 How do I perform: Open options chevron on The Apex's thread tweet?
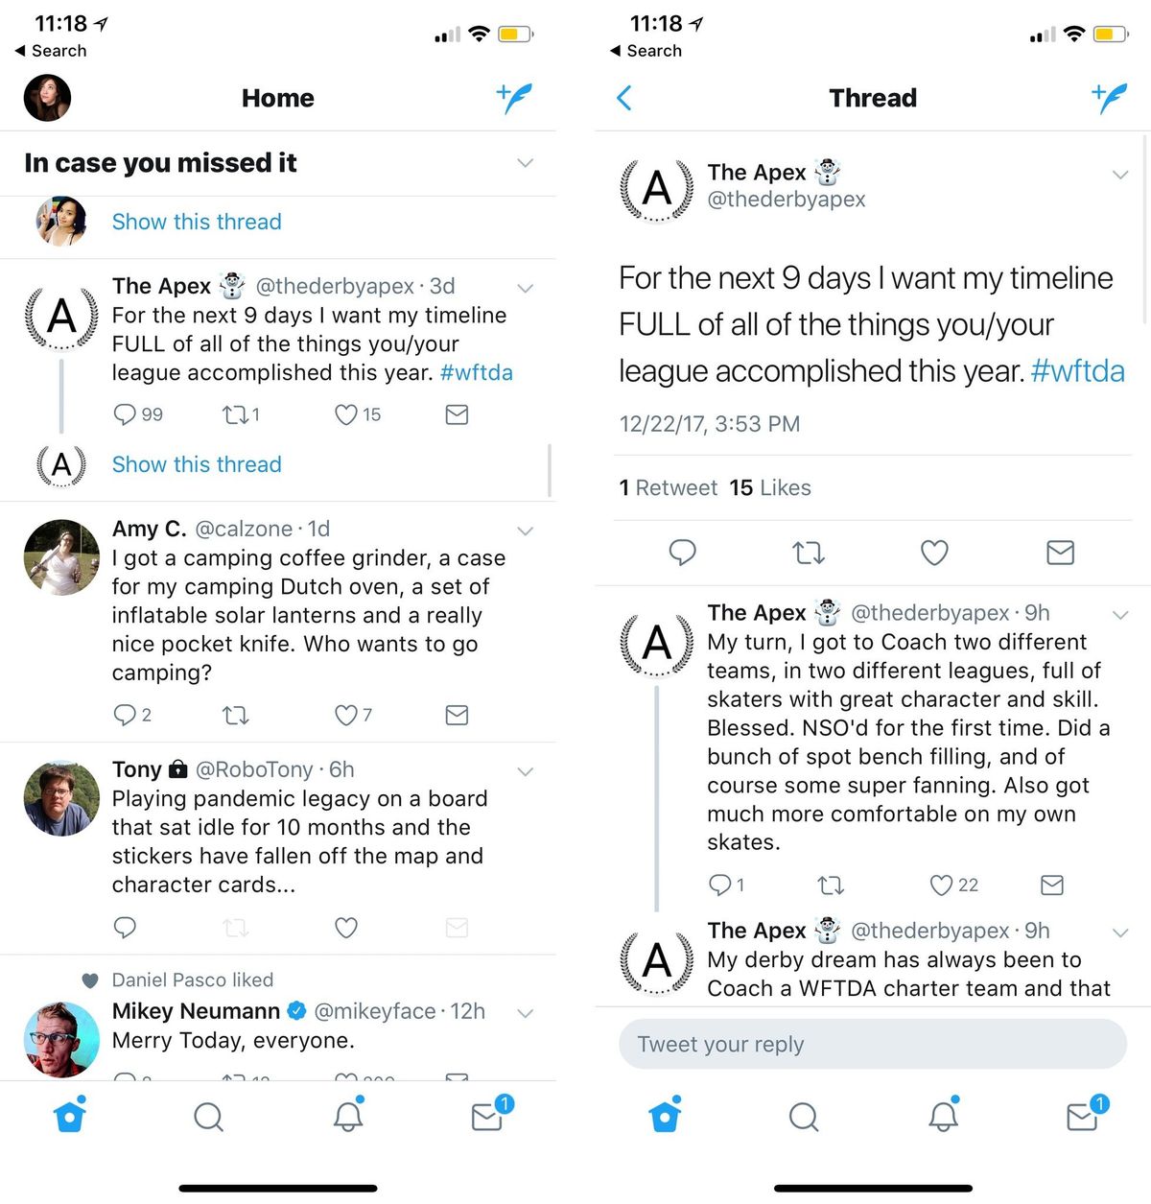(1120, 175)
